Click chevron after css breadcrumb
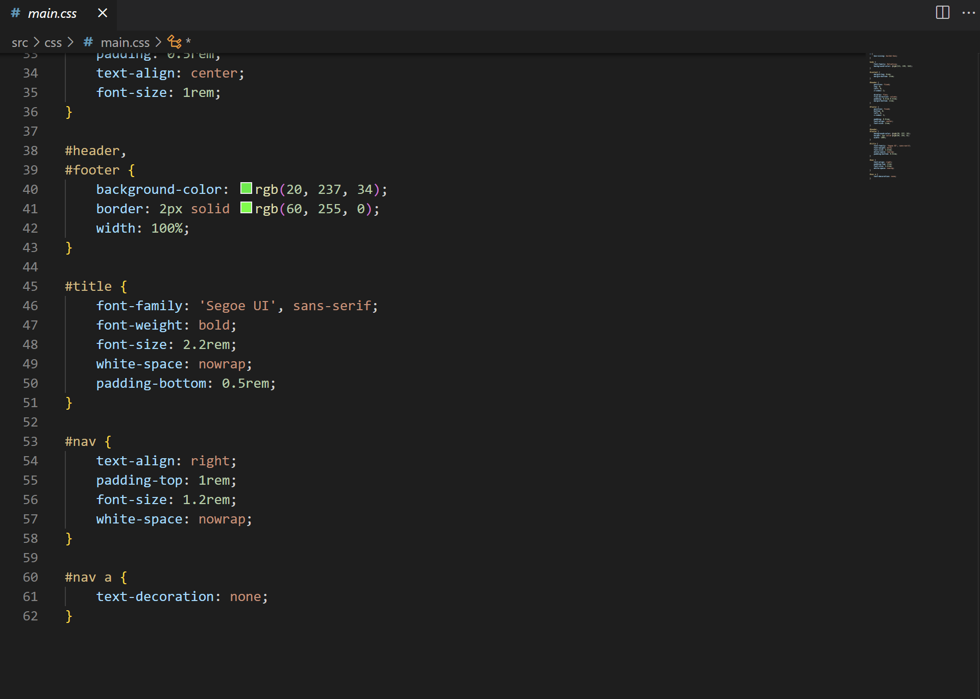980x699 pixels. (x=70, y=42)
